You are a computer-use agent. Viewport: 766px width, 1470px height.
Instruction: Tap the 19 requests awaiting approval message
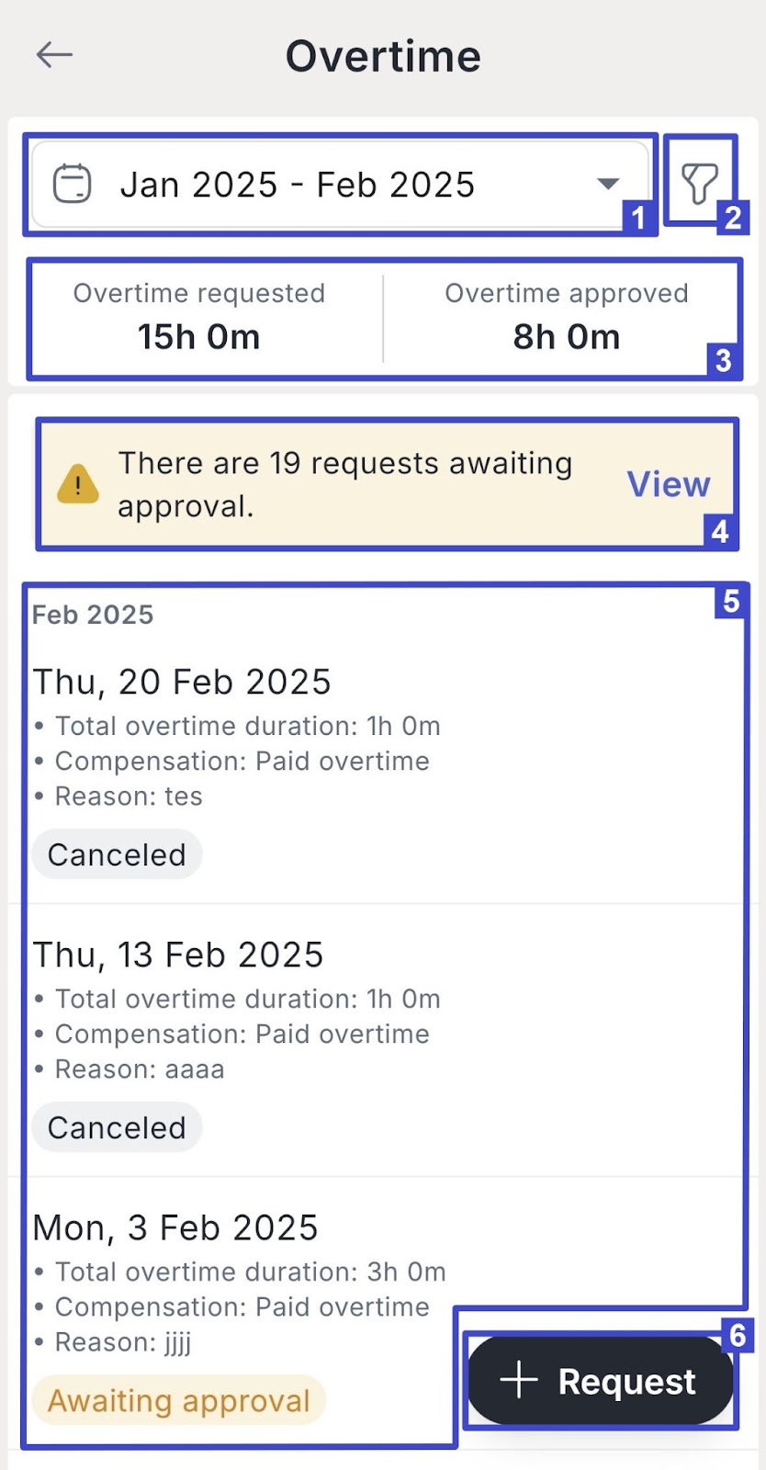click(344, 484)
